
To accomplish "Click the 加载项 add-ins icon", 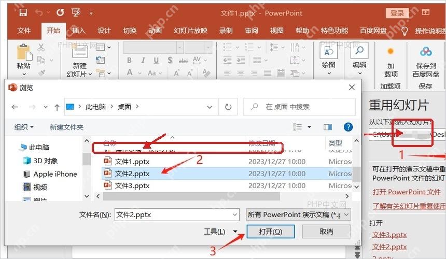I will [x=391, y=51].
